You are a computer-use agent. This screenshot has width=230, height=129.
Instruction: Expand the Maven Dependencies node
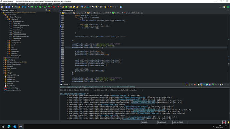click(x=4, y=64)
